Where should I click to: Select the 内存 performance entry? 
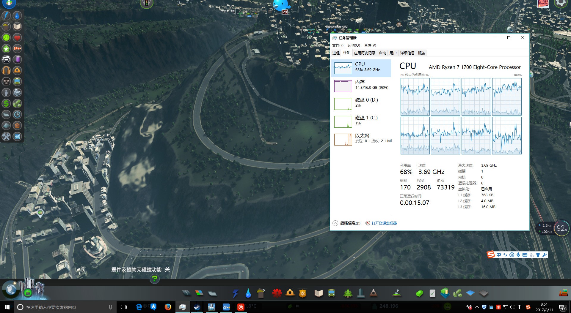pos(361,86)
